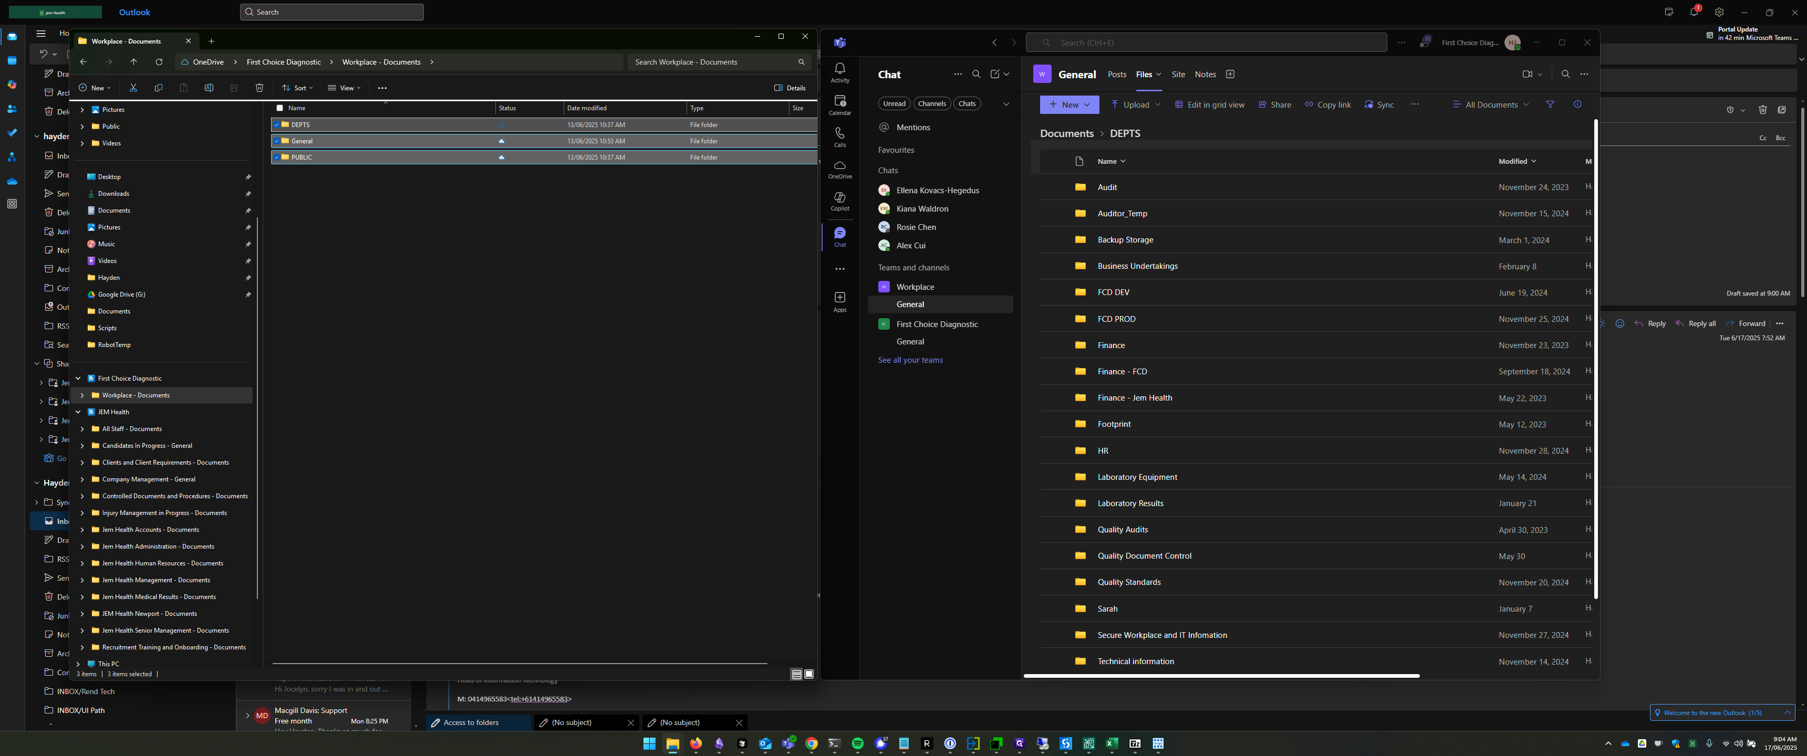Open the Activity icon in Teams sidebar
1807x756 pixels.
click(839, 72)
